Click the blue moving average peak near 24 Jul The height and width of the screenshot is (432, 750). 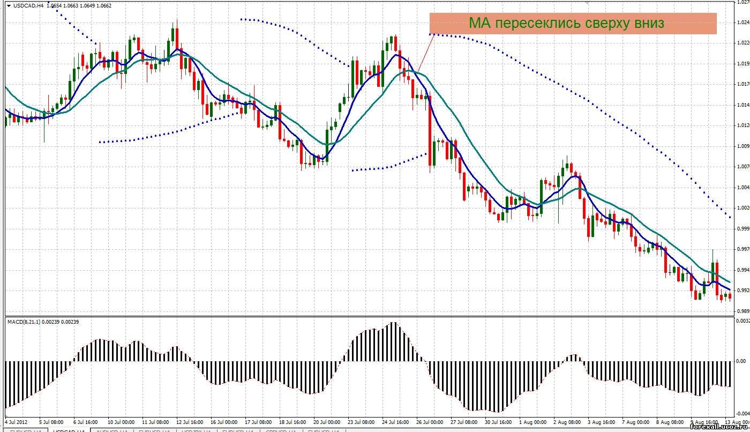coord(397,55)
